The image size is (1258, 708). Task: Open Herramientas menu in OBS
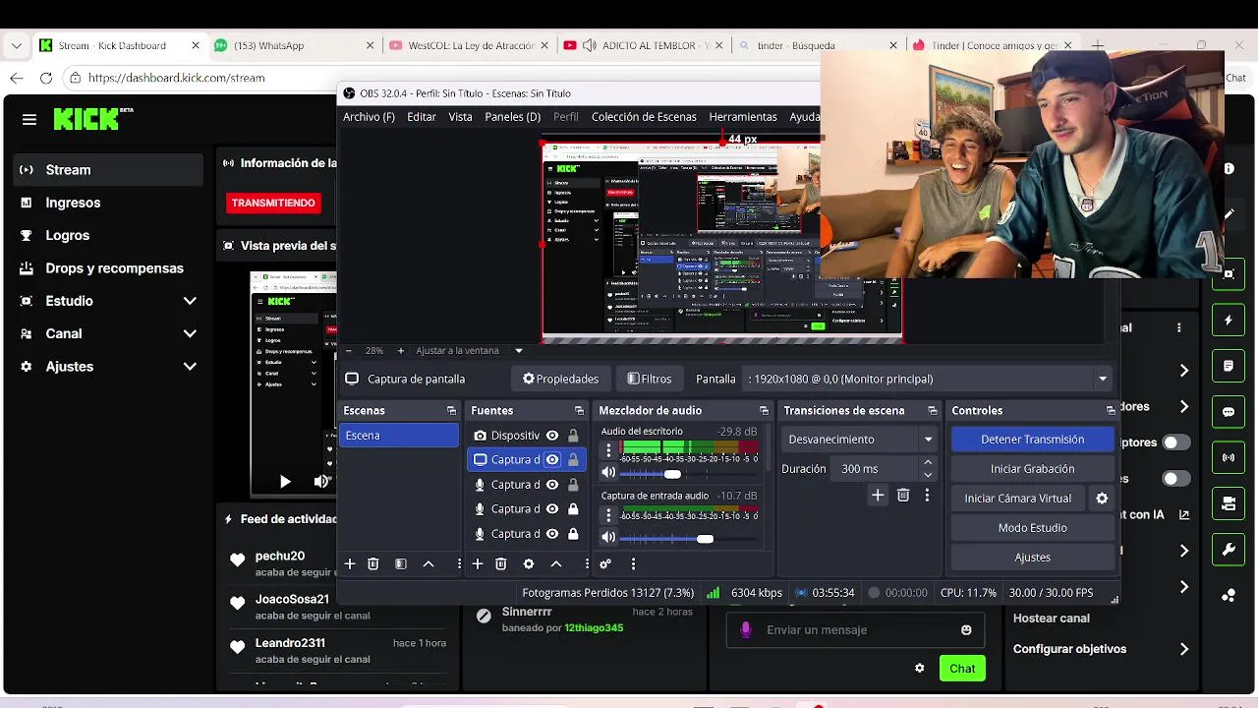(x=743, y=116)
